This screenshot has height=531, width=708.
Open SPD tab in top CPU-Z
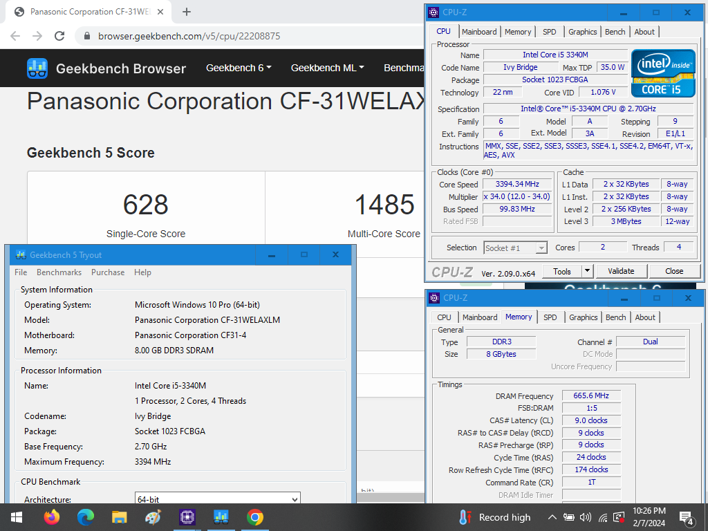550,32
